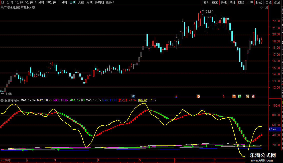Click month 4 marker on time axis

tap(98, 160)
